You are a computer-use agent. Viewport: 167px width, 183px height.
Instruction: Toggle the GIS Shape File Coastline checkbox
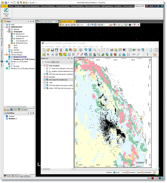click(44, 80)
